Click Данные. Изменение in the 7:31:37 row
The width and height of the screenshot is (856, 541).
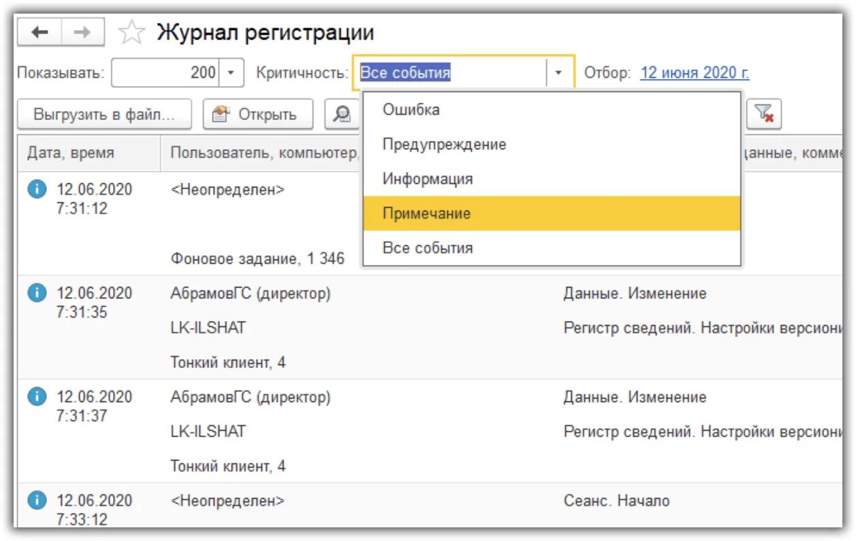635,397
